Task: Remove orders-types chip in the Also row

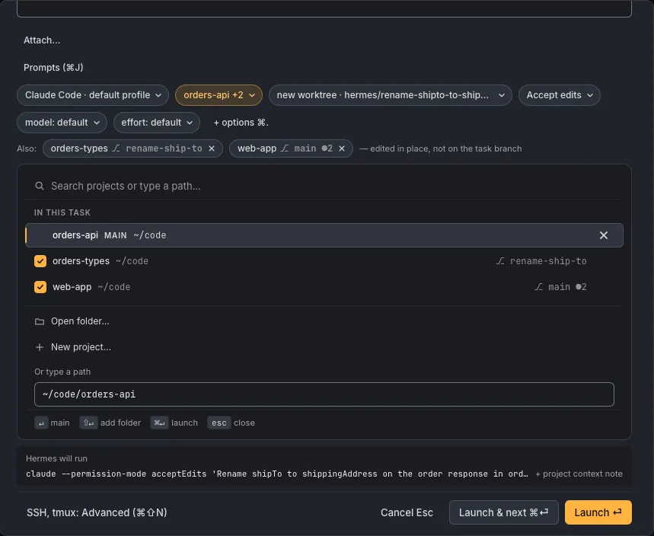Action: 212,148
